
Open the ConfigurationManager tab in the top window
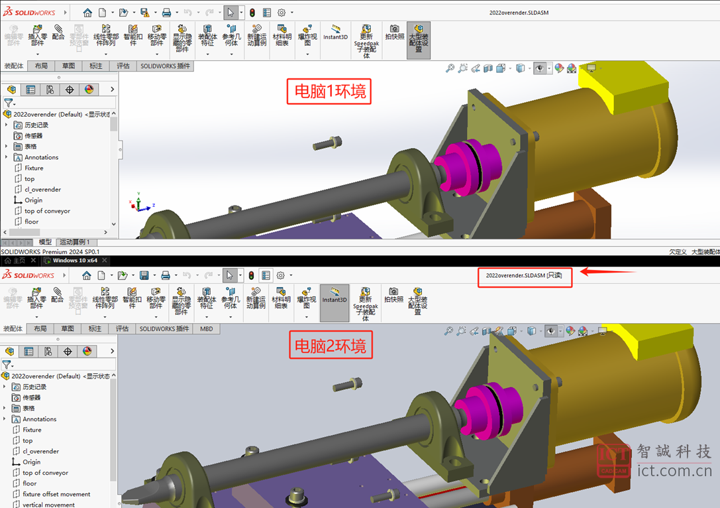[x=50, y=90]
